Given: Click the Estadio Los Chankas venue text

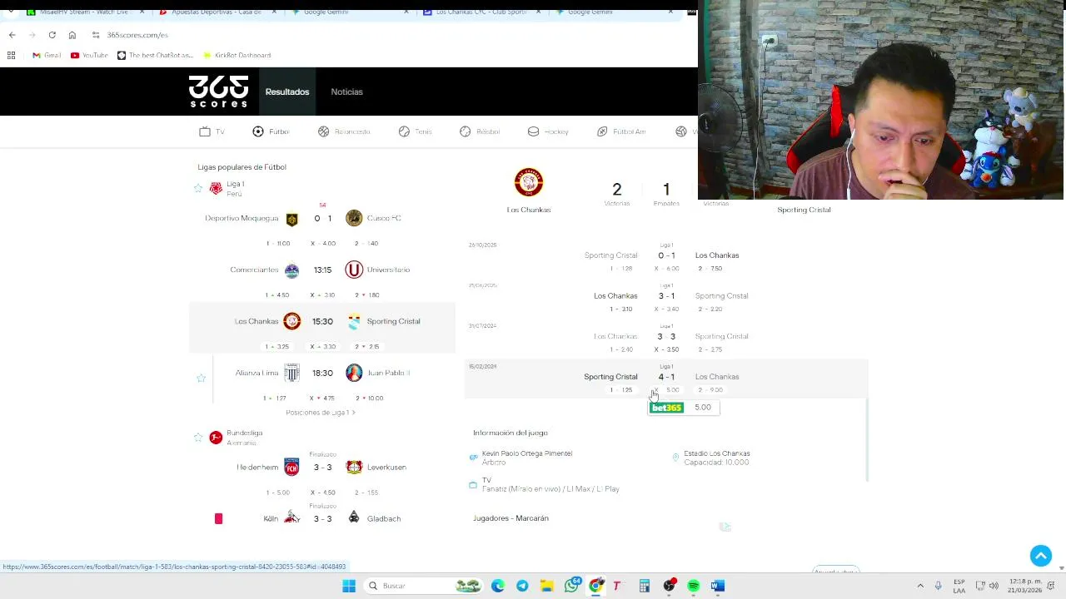Looking at the screenshot, I should [x=717, y=453].
